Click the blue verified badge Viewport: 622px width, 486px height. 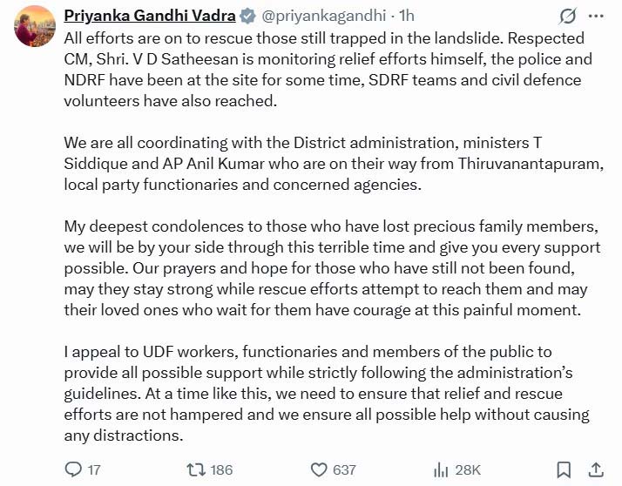pos(248,17)
